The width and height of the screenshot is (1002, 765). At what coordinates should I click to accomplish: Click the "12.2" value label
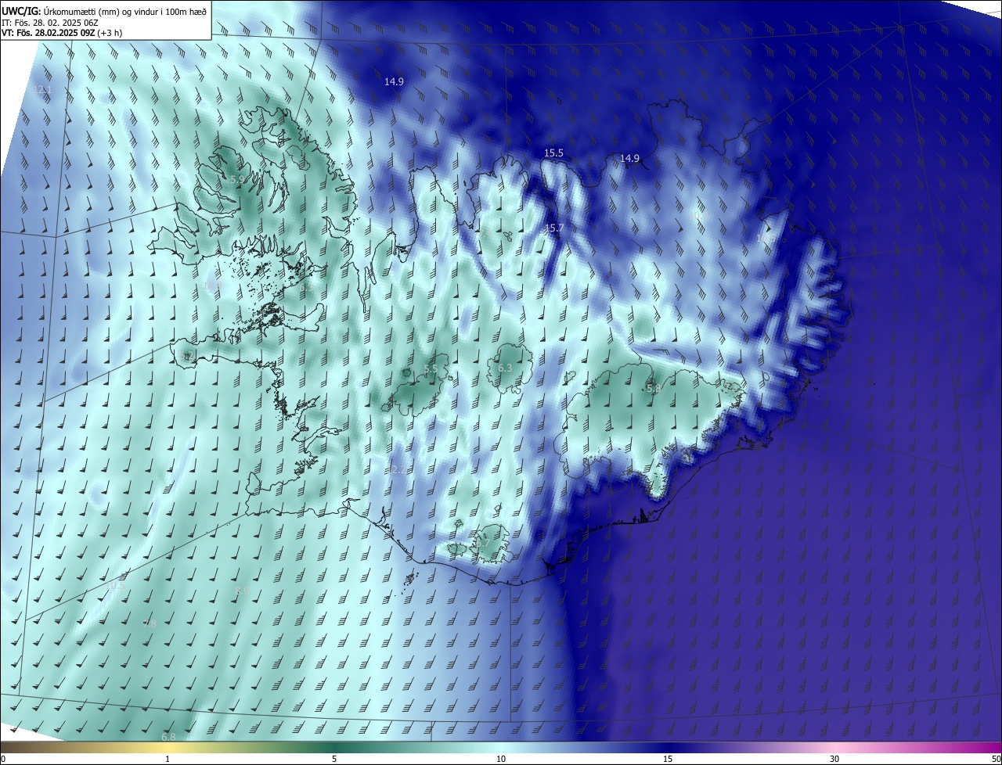click(x=398, y=469)
